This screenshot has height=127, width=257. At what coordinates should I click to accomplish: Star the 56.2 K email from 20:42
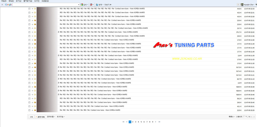[x=32, y=98]
